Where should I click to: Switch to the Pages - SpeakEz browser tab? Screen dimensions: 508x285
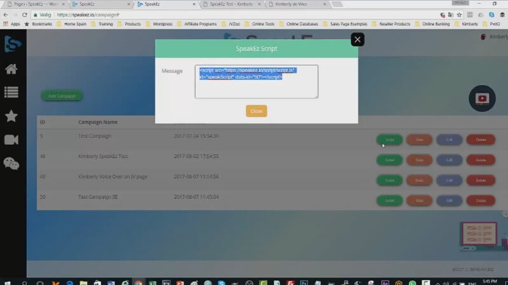(36, 4)
